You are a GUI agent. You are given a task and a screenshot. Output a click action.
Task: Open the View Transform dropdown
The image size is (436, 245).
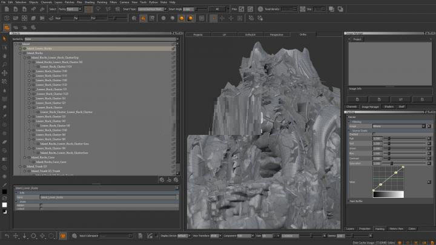216,236
